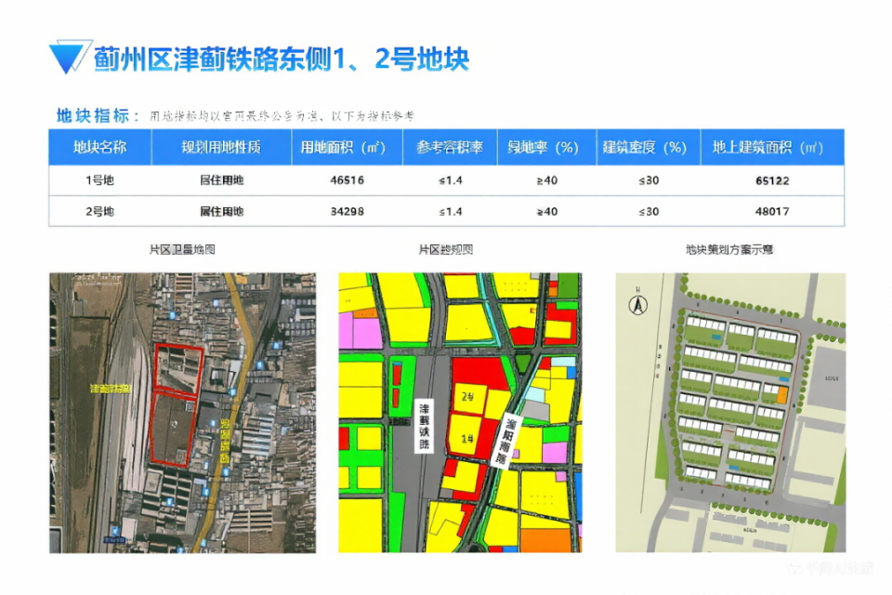Click the 地上建筑面积 (㎡) column header
The height and width of the screenshot is (595, 892).
772,148
